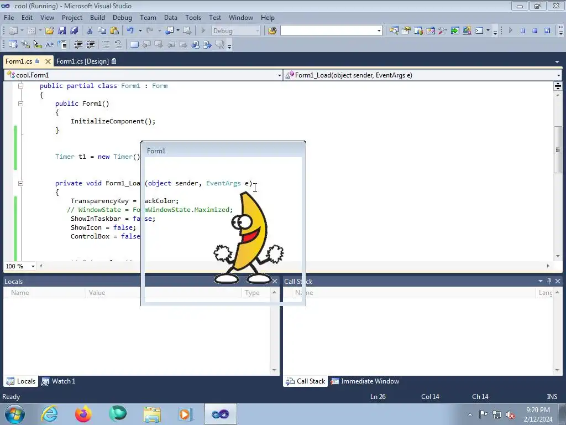Click the Increase Line Indent icon
Image resolution: width=566 pixels, height=425 pixels.
coord(90,44)
